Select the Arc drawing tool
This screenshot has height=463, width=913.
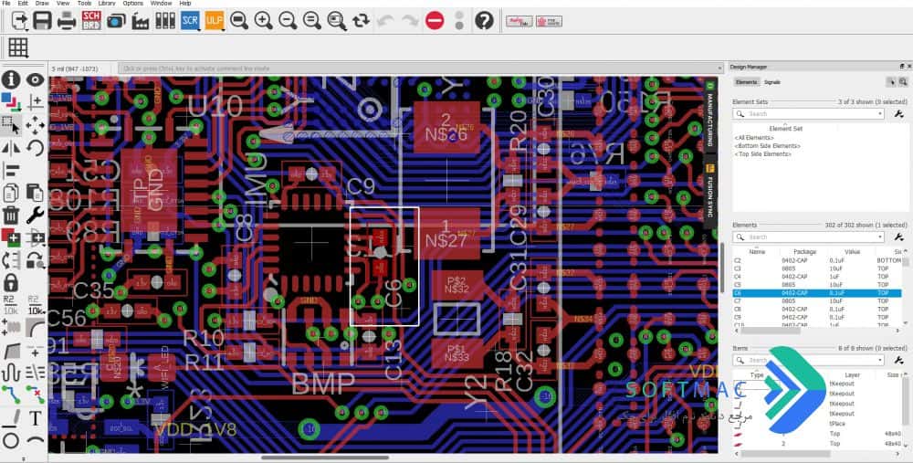pyautogui.click(x=35, y=441)
